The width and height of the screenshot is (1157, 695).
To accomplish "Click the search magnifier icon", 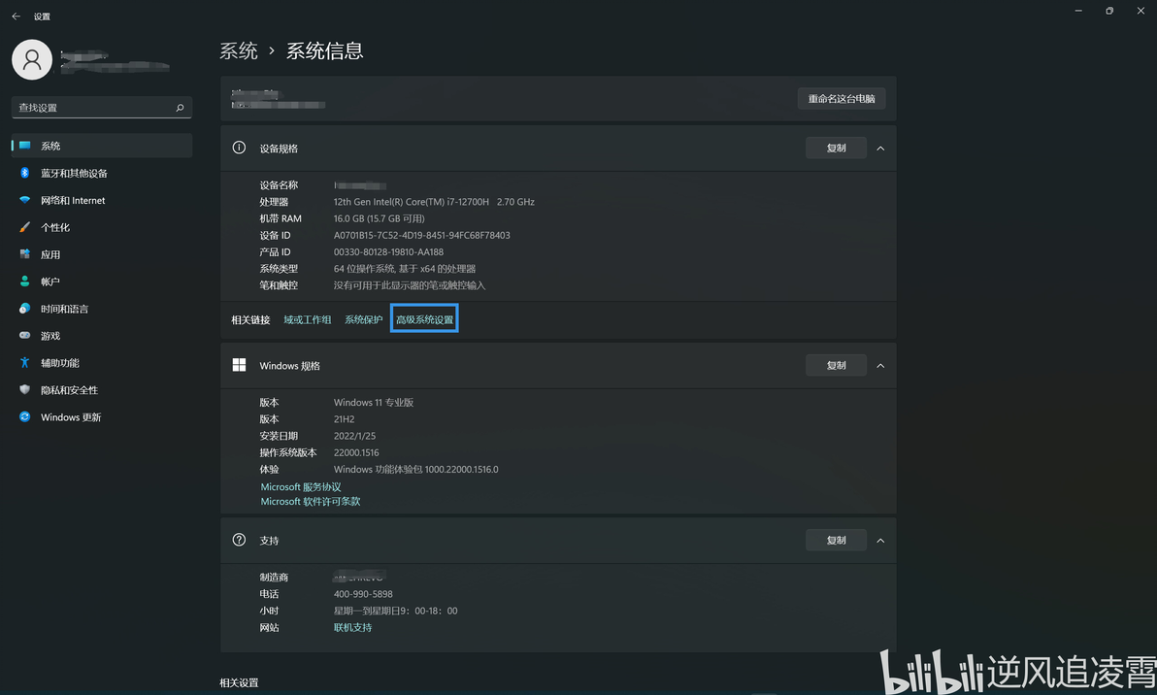I will pos(180,108).
